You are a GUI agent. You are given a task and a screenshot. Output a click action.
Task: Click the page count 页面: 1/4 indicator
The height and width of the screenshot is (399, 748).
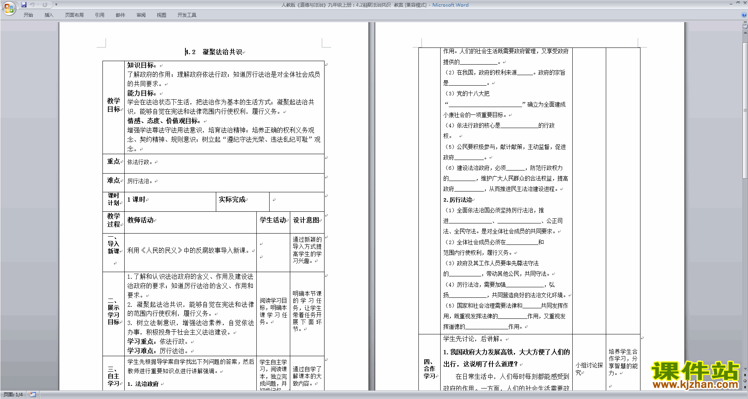click(13, 395)
